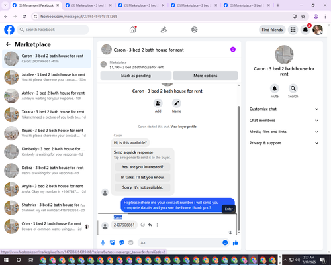This screenshot has height=265, width=331.
Task: Expand Customize chat section
Action: point(284,109)
